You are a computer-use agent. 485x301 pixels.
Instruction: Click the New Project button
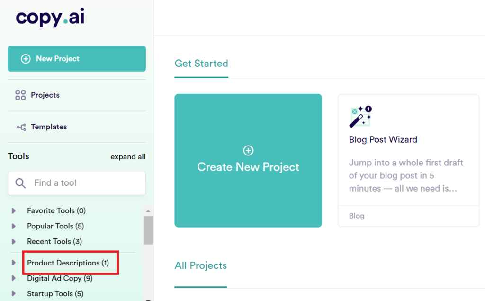coord(76,58)
